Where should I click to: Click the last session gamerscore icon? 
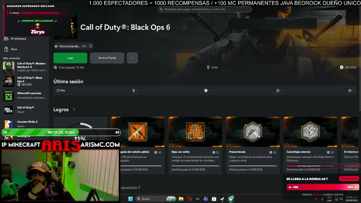[x=206, y=91]
